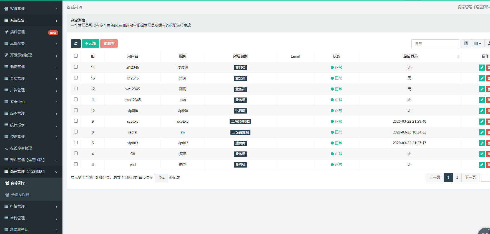Open 在线命令管理 in the sidebar
Image resolution: width=490 pixels, height=234 pixels.
21,148
